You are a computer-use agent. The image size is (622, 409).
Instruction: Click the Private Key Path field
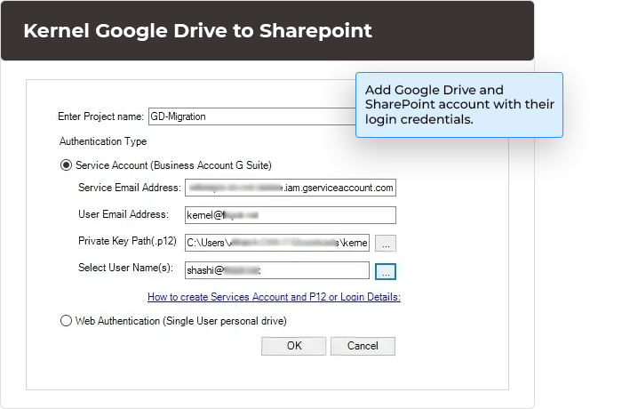277,243
